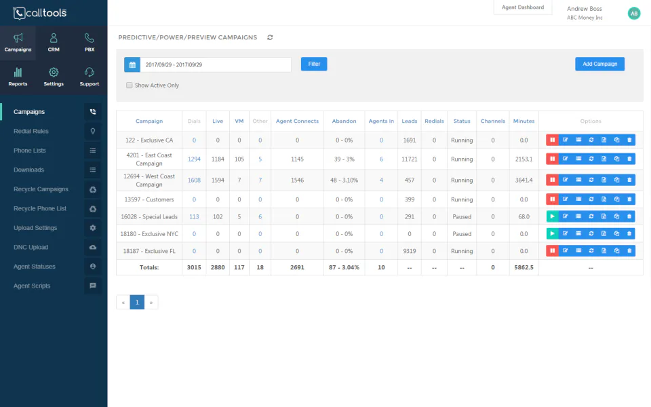Delete the 13597 - Customers campaign
This screenshot has height=407, width=651.
pyautogui.click(x=629, y=199)
